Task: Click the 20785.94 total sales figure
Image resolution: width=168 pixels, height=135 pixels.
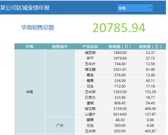Action: 119,28
